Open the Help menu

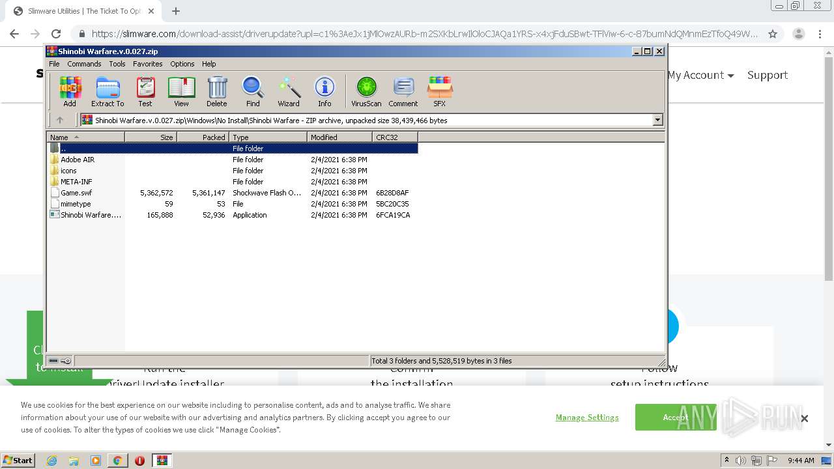[208, 64]
